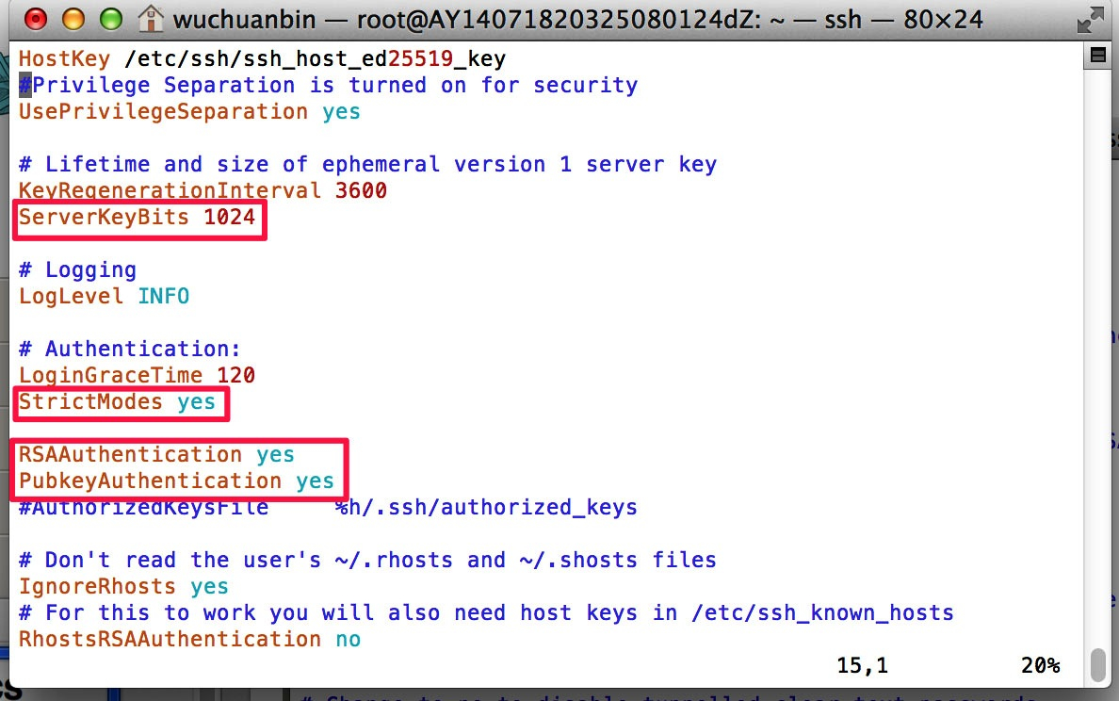Click the HostKey ed25519 path line

262,58
